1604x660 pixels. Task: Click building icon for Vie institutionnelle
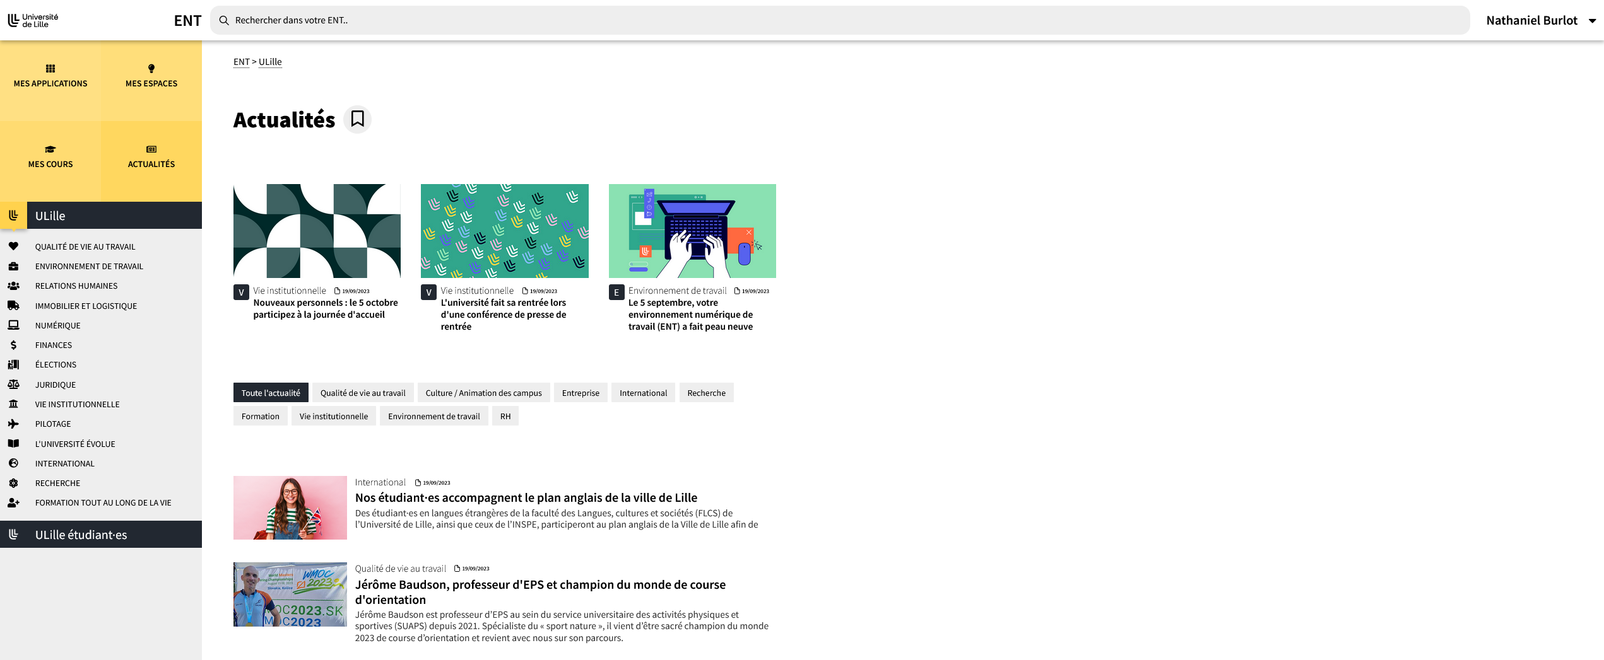[x=13, y=404]
